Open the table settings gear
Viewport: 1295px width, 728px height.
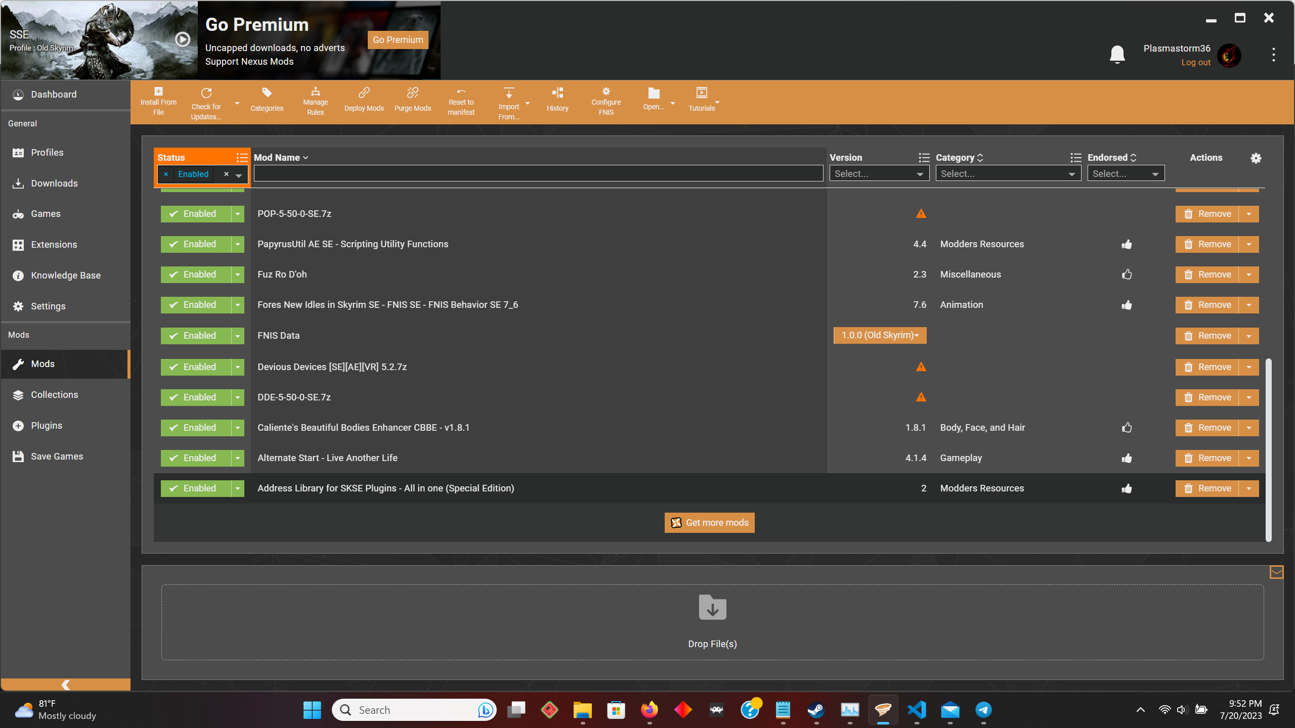click(1257, 158)
